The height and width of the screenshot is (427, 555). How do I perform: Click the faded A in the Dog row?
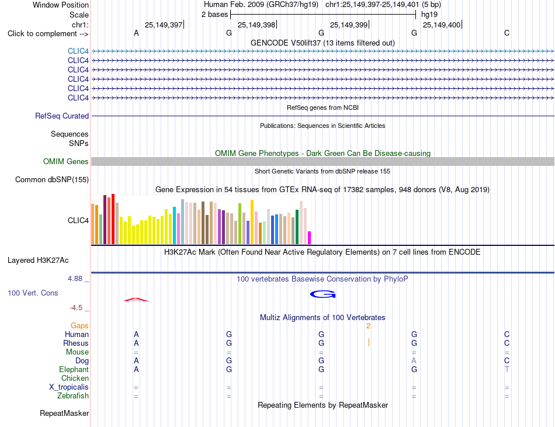click(414, 361)
